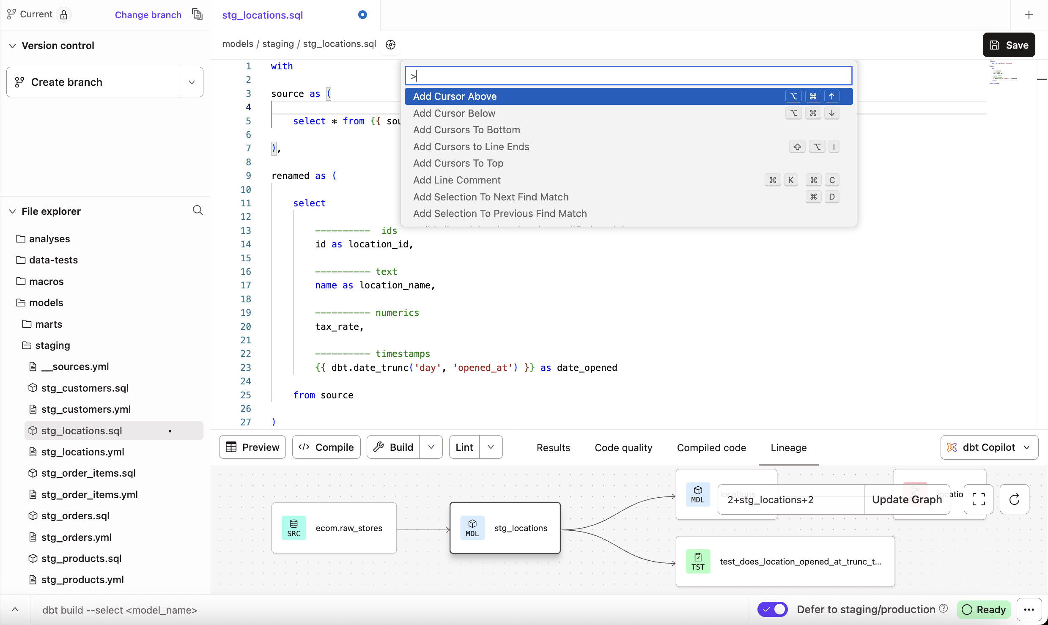The width and height of the screenshot is (1048, 625).
Task: Select Add Cursor Below from the command palette
Action: (x=455, y=113)
